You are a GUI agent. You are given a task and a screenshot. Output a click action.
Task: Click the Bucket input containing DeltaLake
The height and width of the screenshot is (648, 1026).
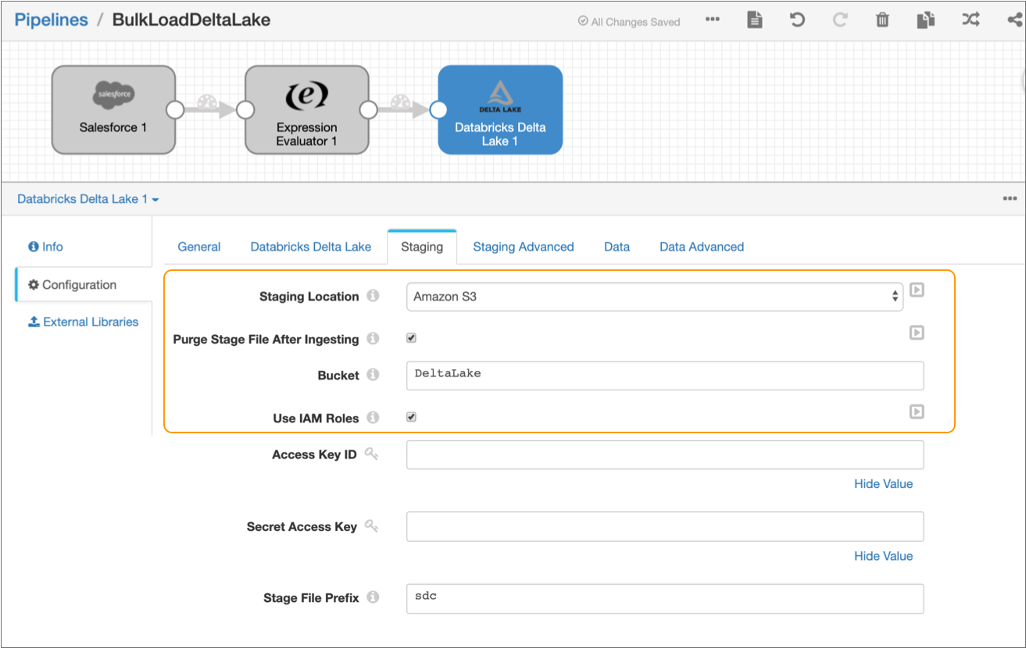tap(664, 374)
